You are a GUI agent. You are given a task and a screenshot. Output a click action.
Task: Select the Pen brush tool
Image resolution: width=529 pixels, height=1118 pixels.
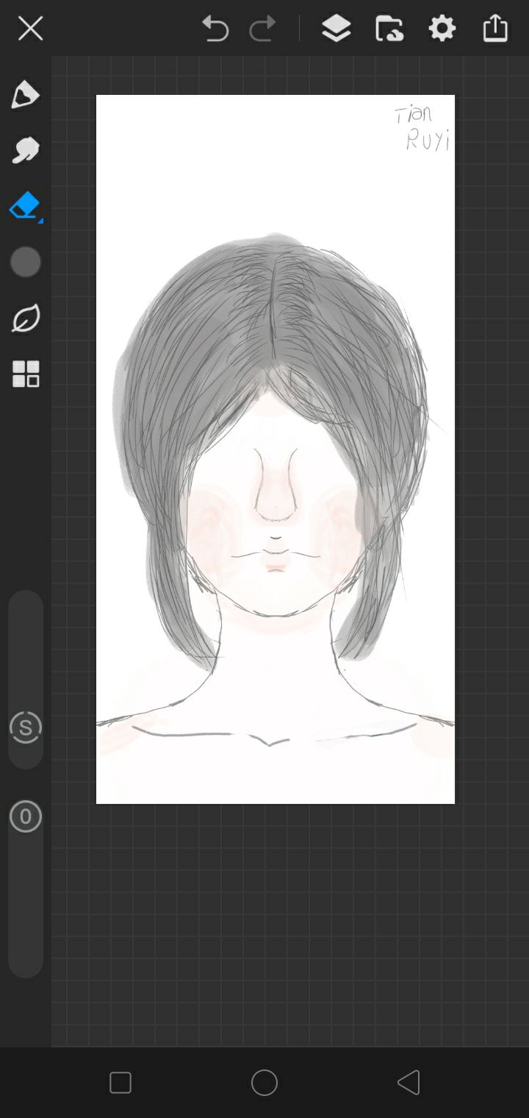tap(25, 95)
